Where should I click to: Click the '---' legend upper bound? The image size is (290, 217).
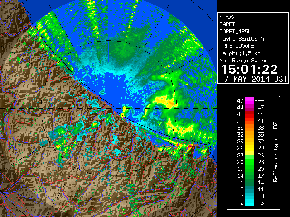click(259, 101)
